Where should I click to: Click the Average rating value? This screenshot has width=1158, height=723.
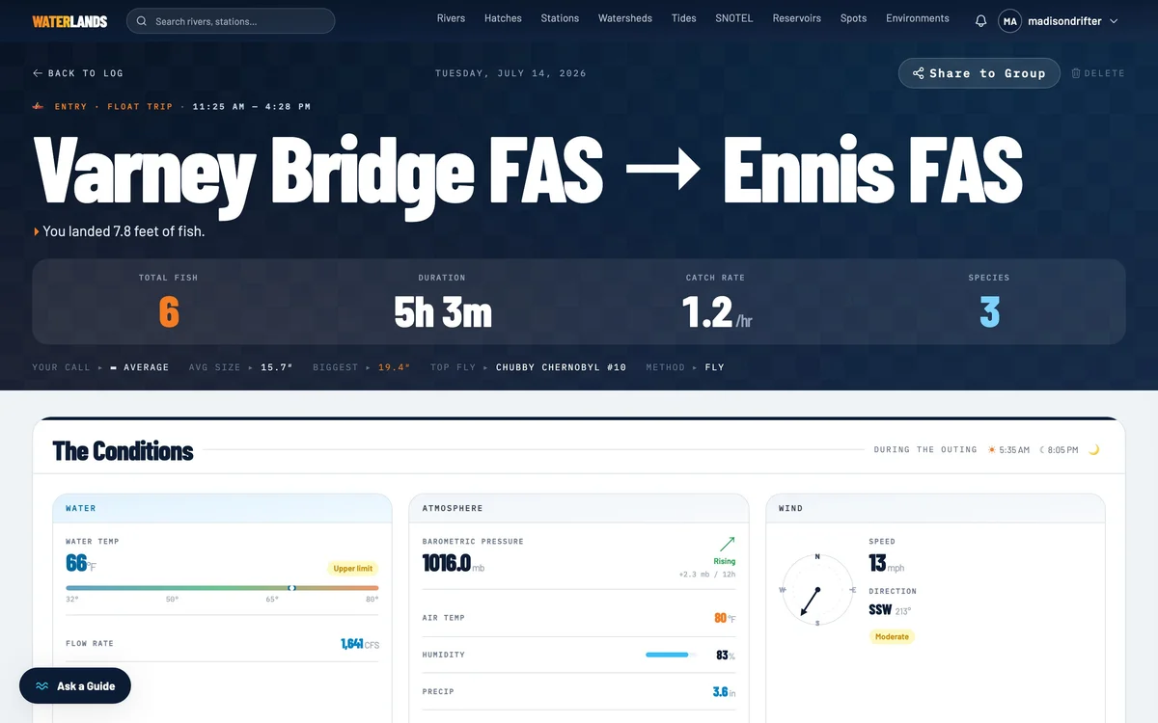140,367
